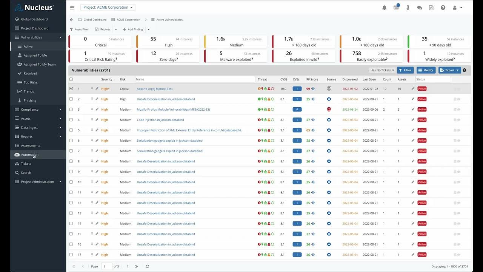Open the help question mark in top bar
This screenshot has width=483, height=272.
coord(443,8)
